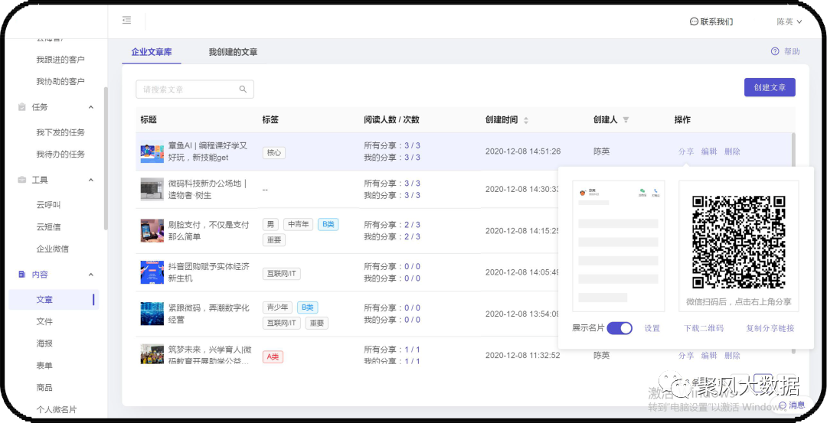Image resolution: width=827 pixels, height=423 pixels.
Task: Click the 抖音团购赋予实体经济新生机 article title
Action: (x=209, y=272)
